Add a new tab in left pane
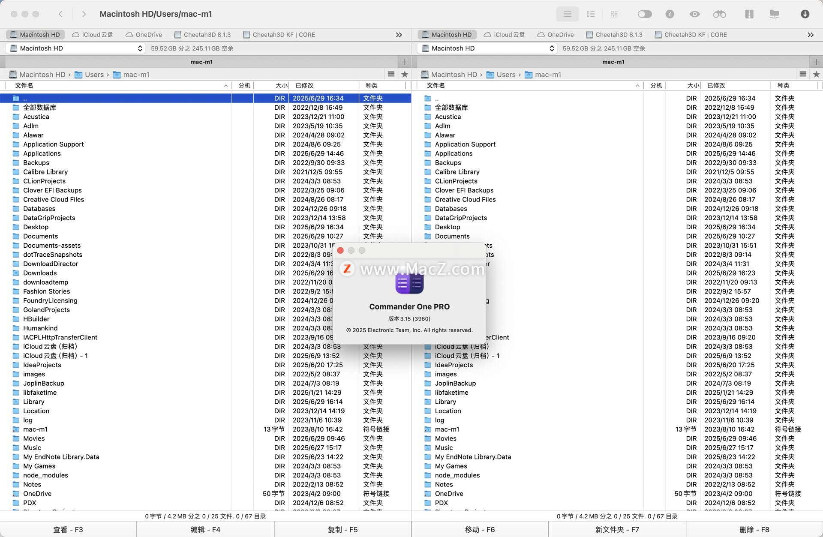The height and width of the screenshot is (537, 823). pos(404,62)
